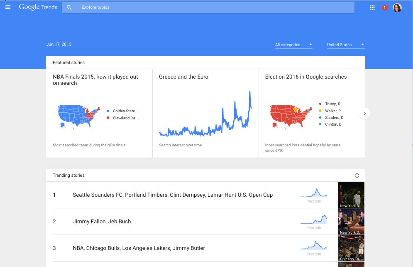Open the Jimmy Fallon, Jeb Bush story
413x267 pixels.
point(102,222)
